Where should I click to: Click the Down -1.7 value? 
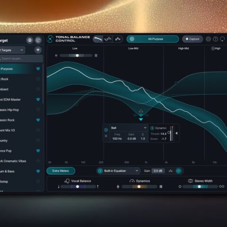tap(164, 139)
